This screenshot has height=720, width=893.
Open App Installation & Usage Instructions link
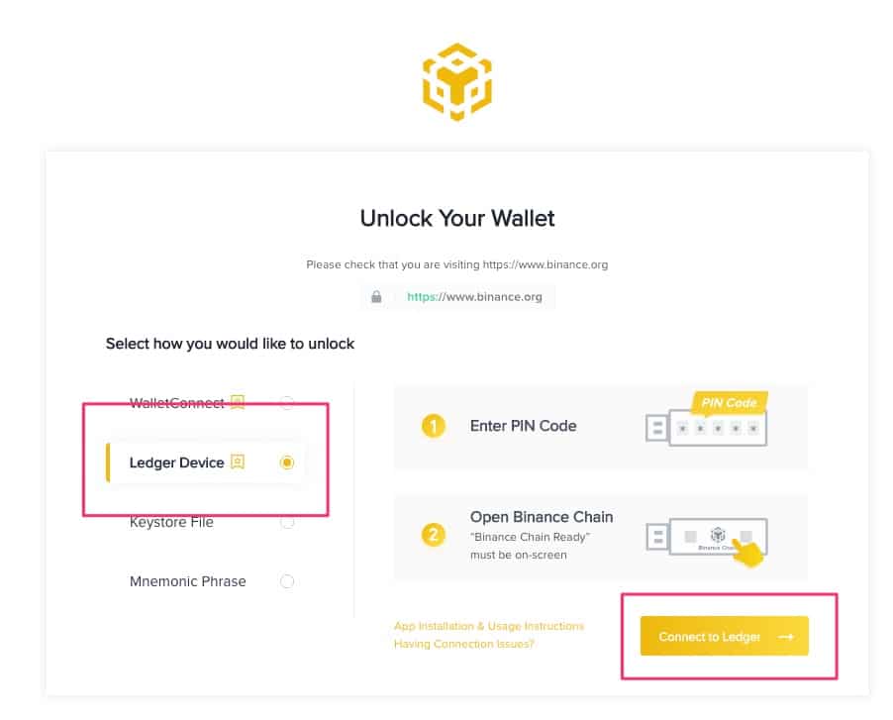tap(489, 626)
